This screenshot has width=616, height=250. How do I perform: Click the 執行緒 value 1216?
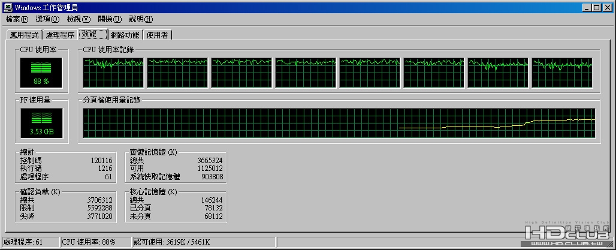pyautogui.click(x=105, y=168)
